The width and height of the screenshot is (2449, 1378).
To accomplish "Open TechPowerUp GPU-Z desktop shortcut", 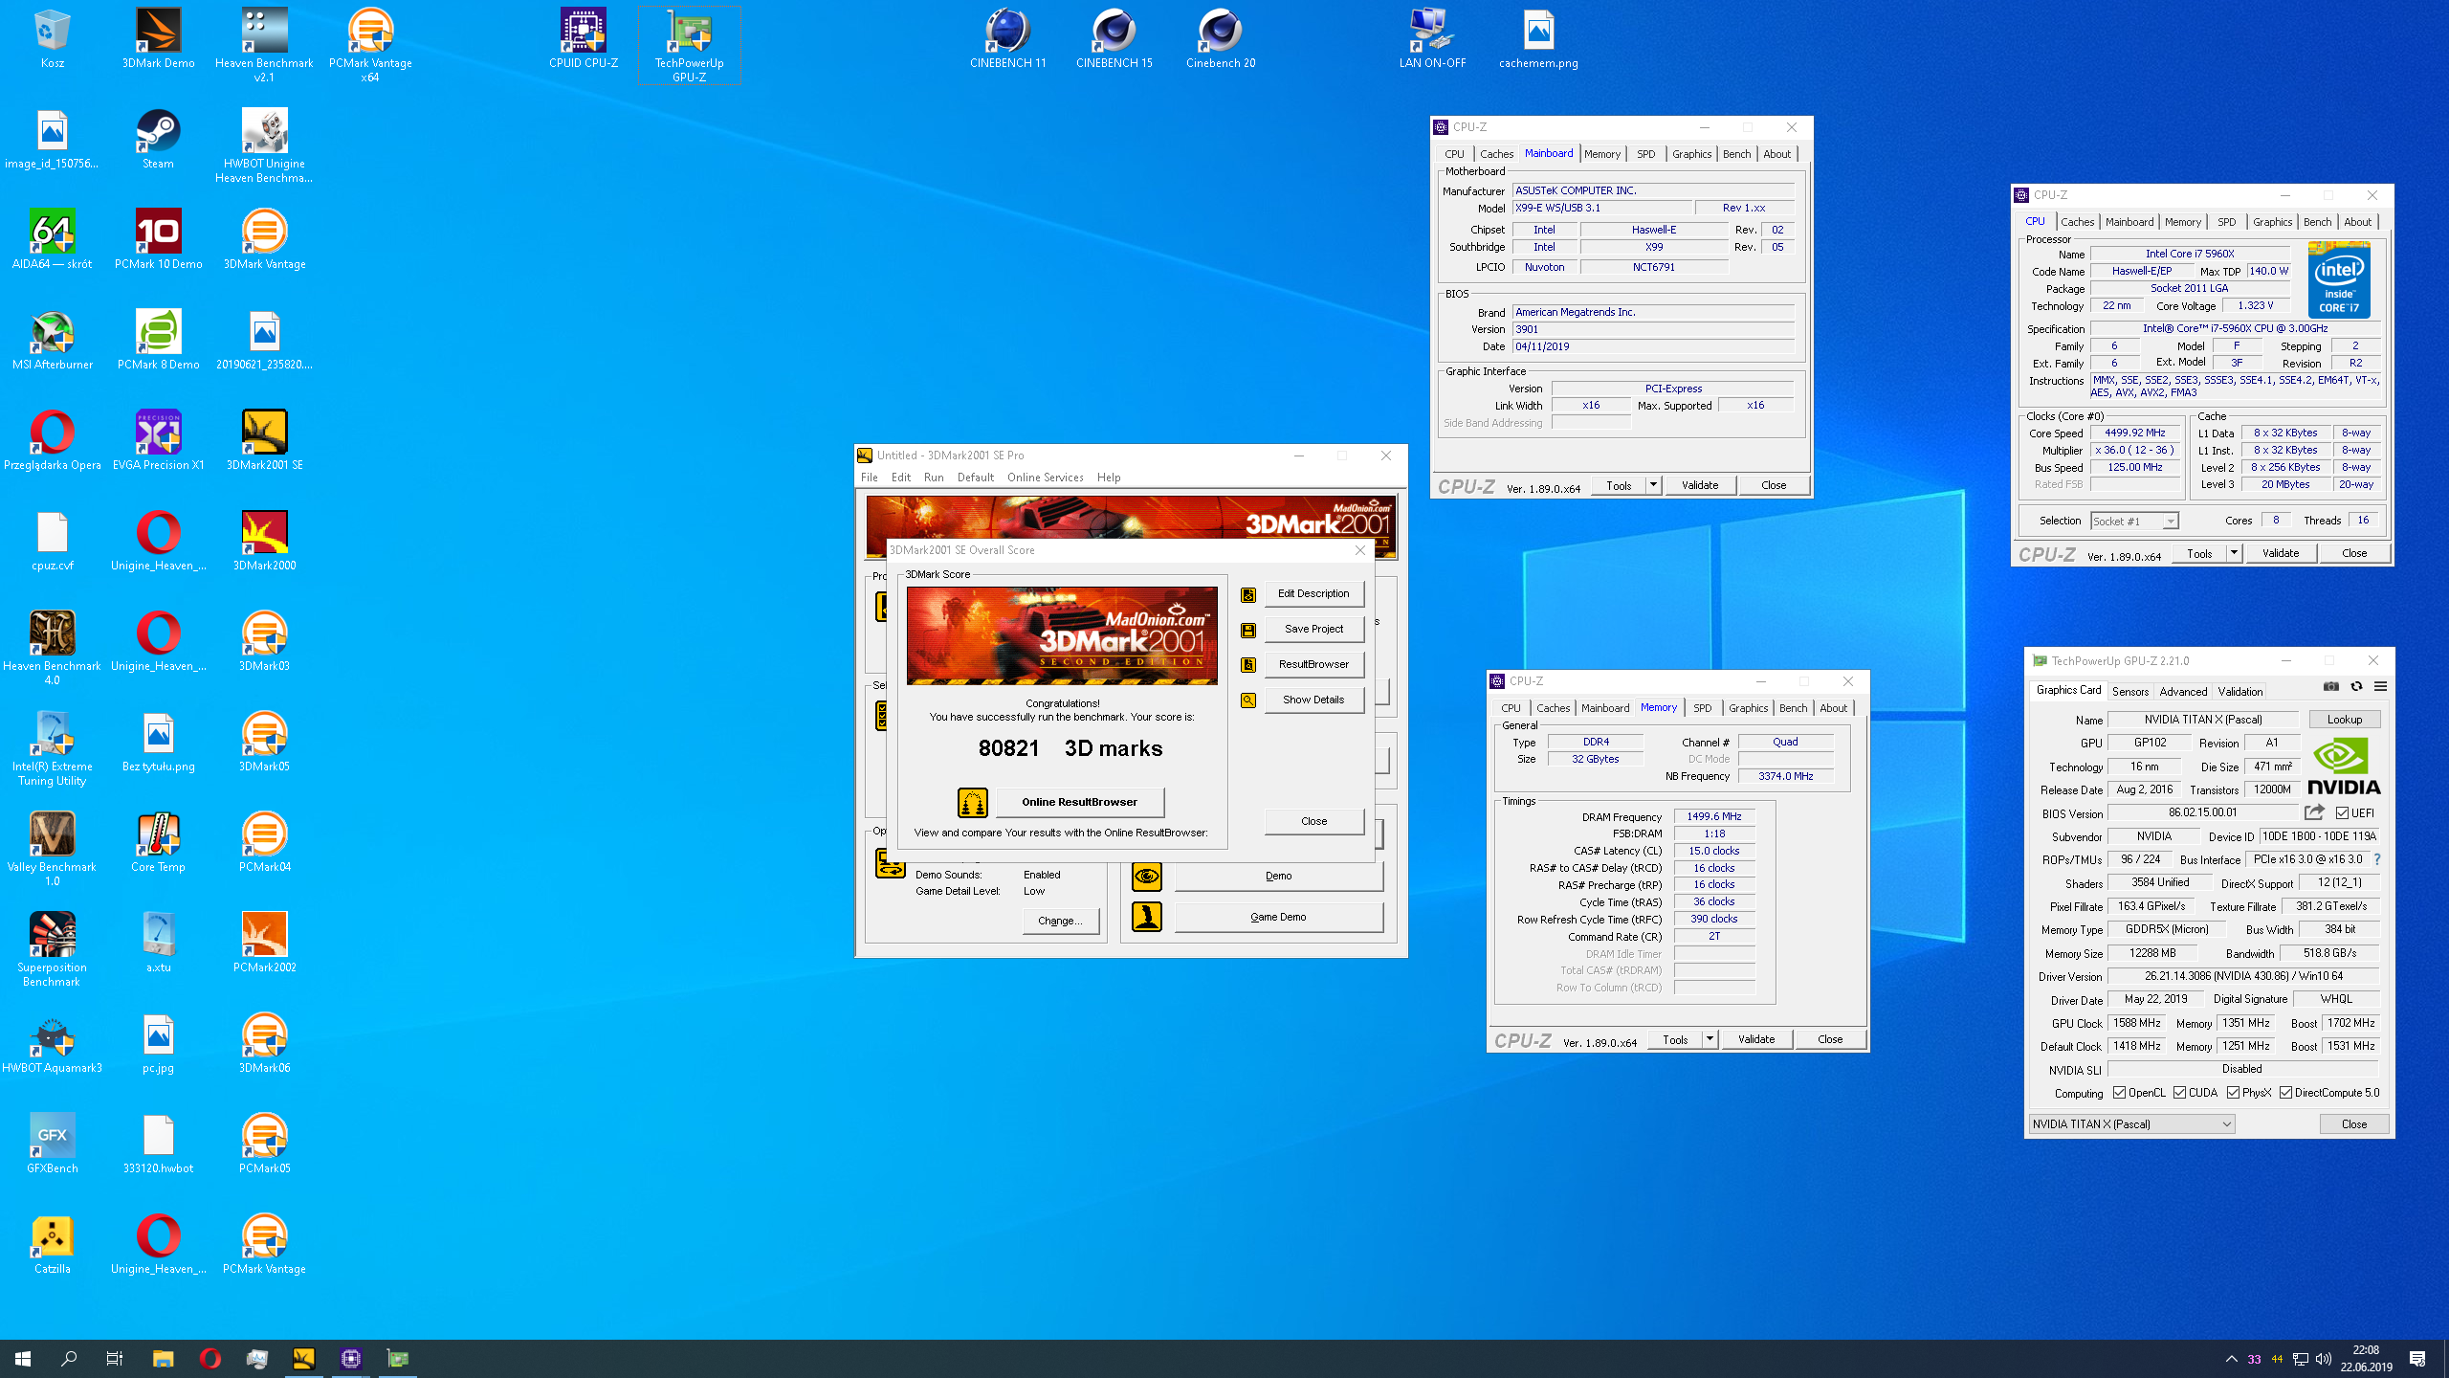I will click(690, 46).
